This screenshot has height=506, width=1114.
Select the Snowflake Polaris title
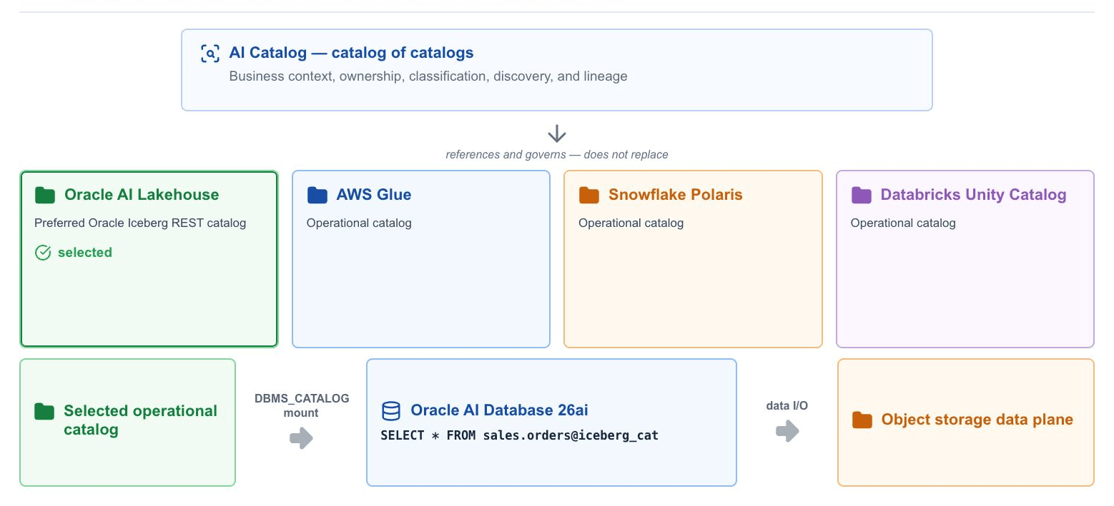coord(676,195)
